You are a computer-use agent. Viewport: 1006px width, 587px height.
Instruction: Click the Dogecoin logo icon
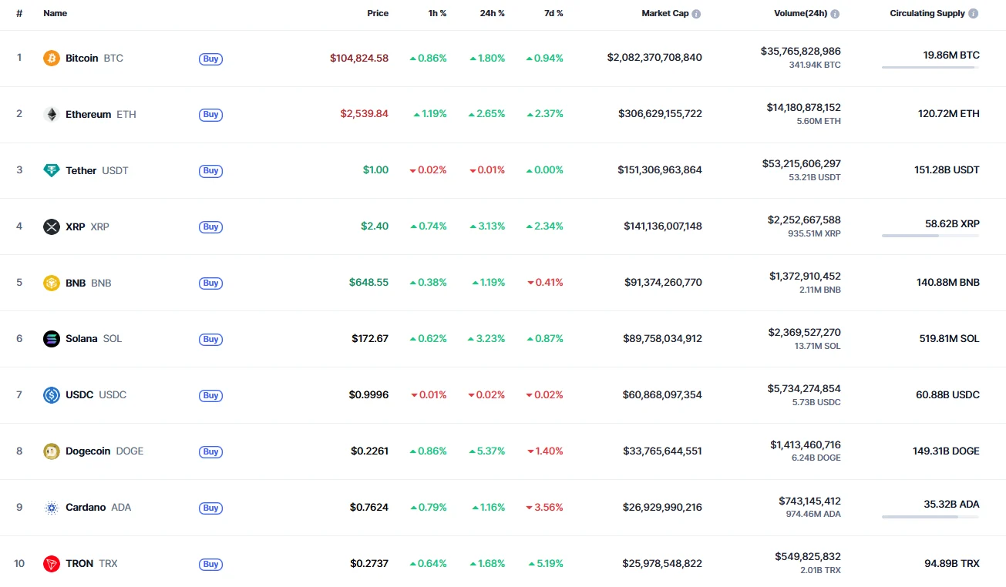coord(52,451)
